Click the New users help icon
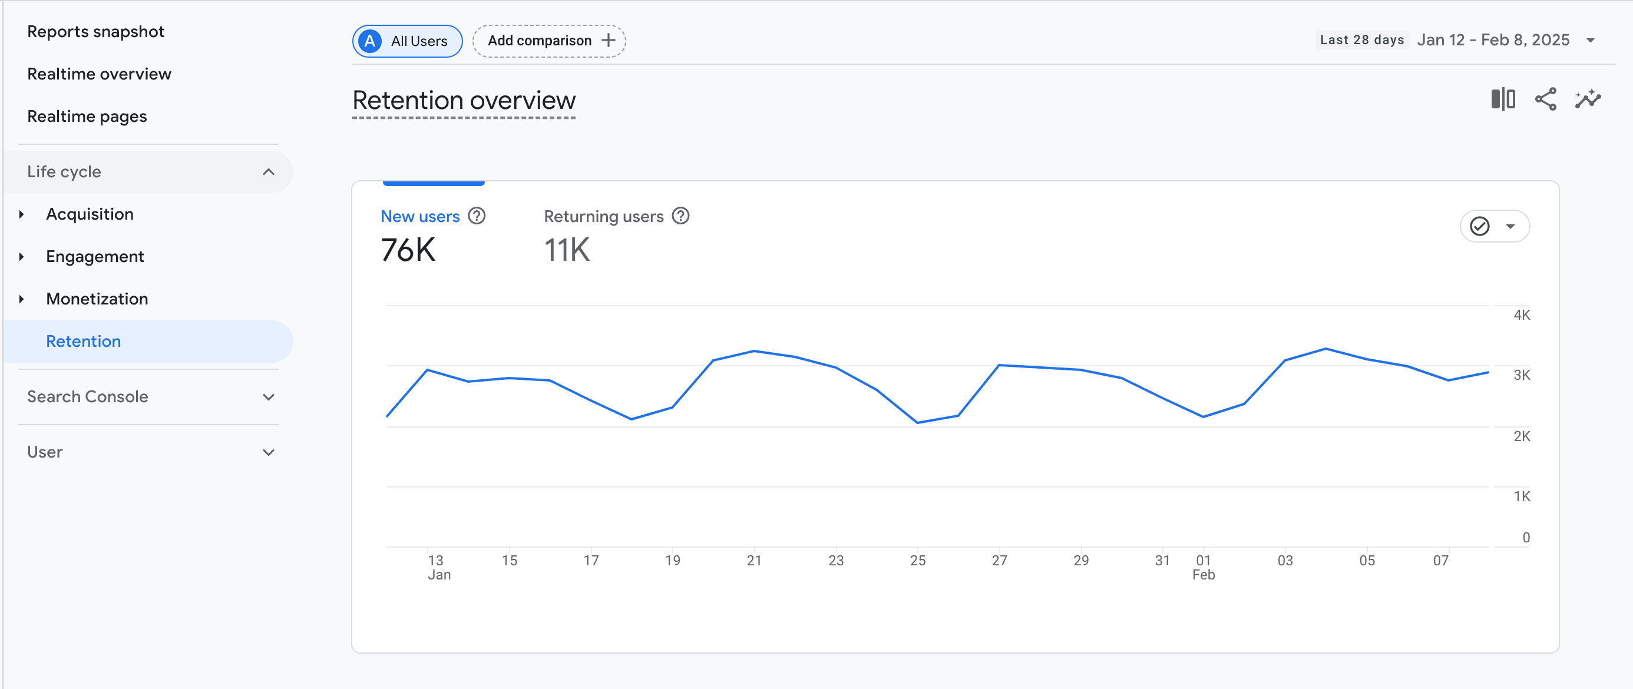Image resolution: width=1633 pixels, height=689 pixels. click(x=476, y=216)
